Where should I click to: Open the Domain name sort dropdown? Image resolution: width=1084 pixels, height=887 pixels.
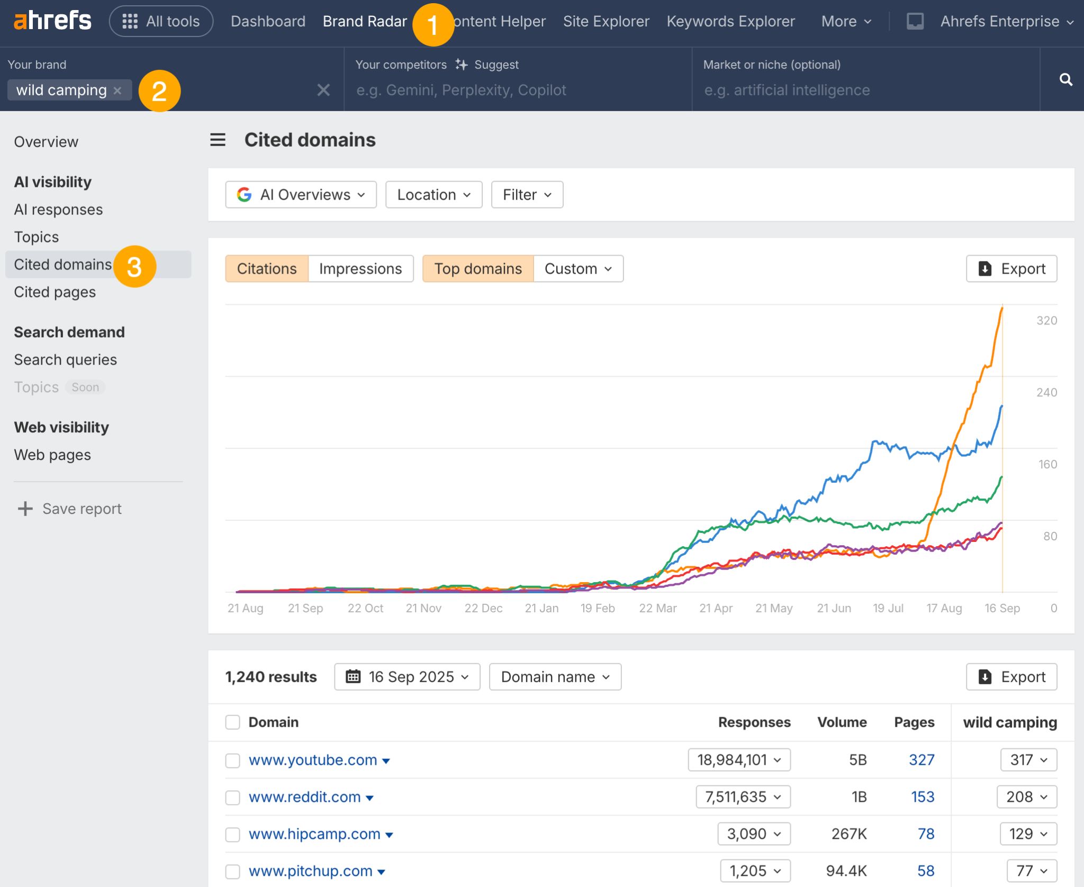(554, 676)
